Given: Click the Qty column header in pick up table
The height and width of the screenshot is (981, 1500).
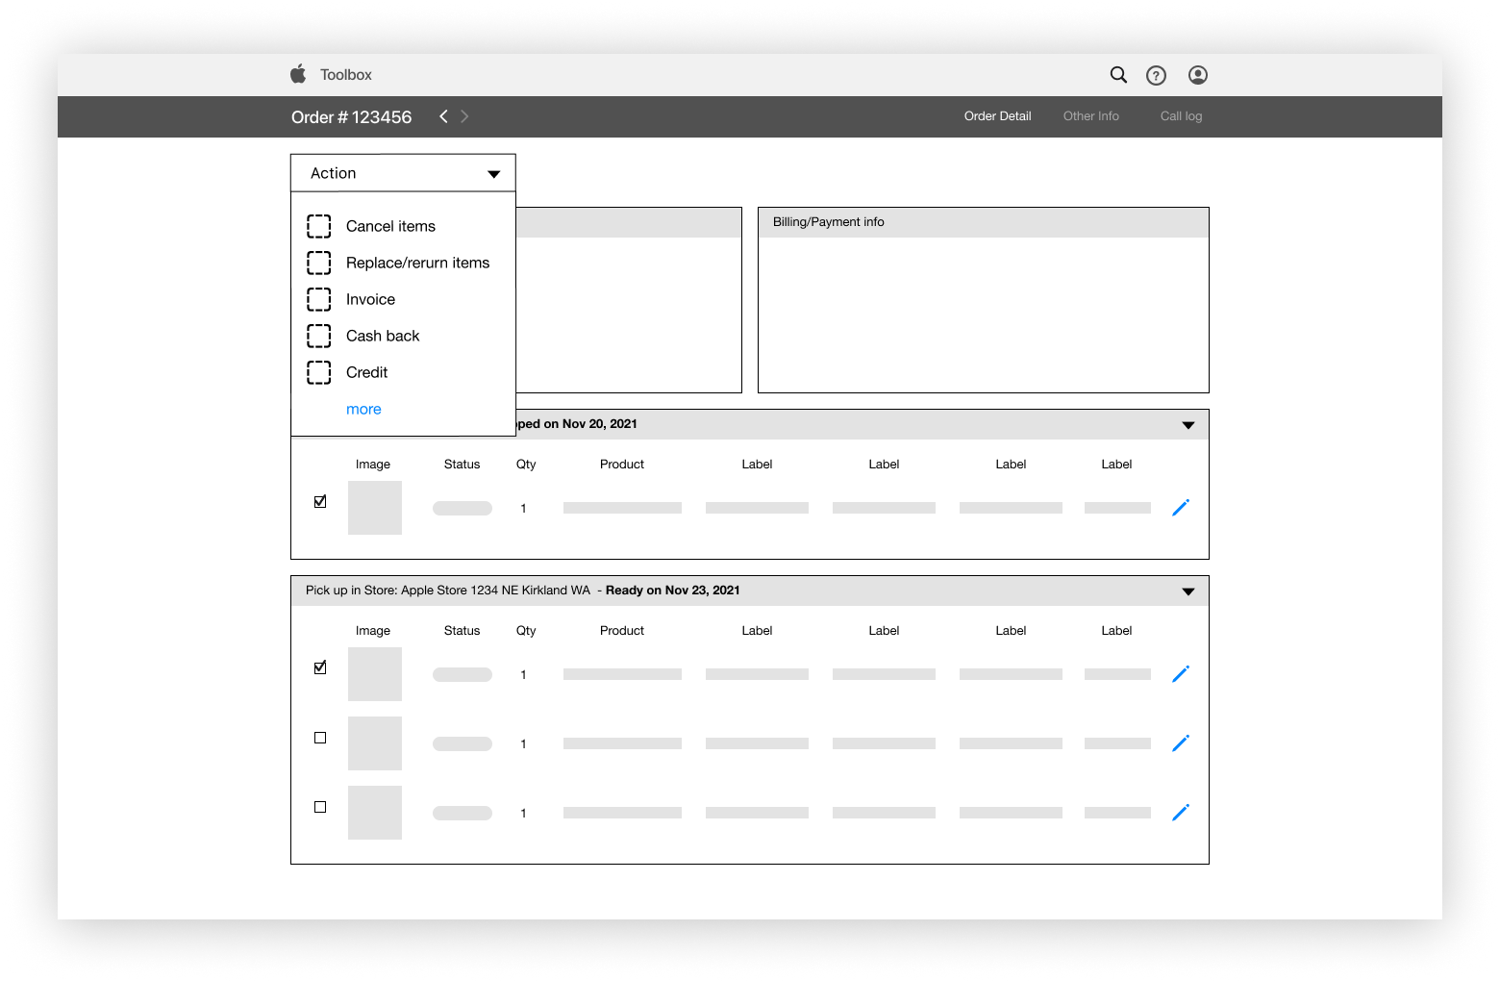Looking at the screenshot, I should (x=526, y=631).
